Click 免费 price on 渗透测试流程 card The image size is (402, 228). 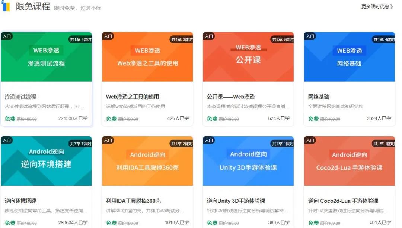[10, 119]
